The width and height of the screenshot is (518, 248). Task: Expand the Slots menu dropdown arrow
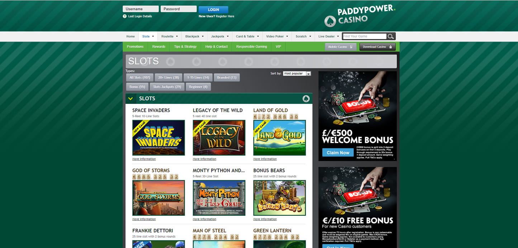(x=153, y=37)
